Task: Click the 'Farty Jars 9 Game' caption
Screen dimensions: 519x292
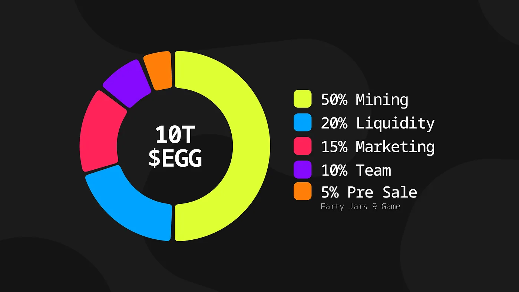Action: 360,206
